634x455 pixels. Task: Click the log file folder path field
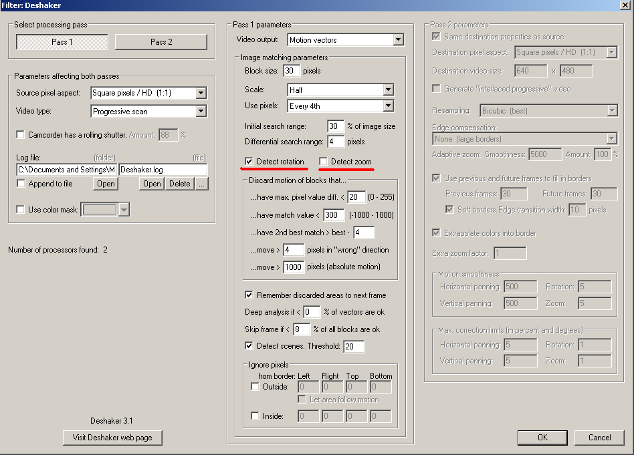pos(67,170)
